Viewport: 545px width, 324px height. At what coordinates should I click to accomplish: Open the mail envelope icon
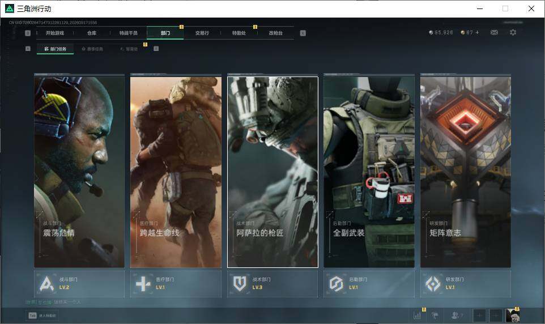[494, 32]
